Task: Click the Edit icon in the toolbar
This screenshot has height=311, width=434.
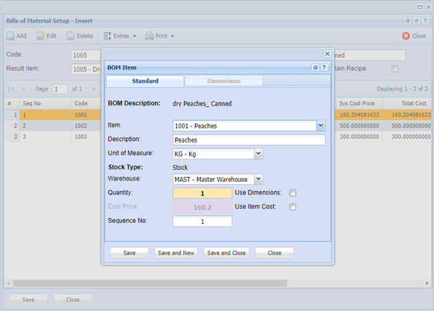Action: pos(41,35)
